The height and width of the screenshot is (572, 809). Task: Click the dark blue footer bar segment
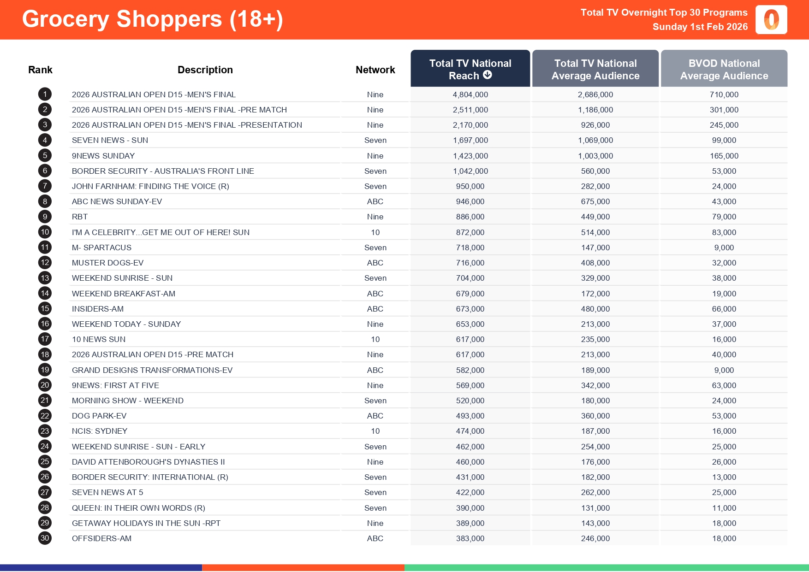pyautogui.click(x=101, y=568)
